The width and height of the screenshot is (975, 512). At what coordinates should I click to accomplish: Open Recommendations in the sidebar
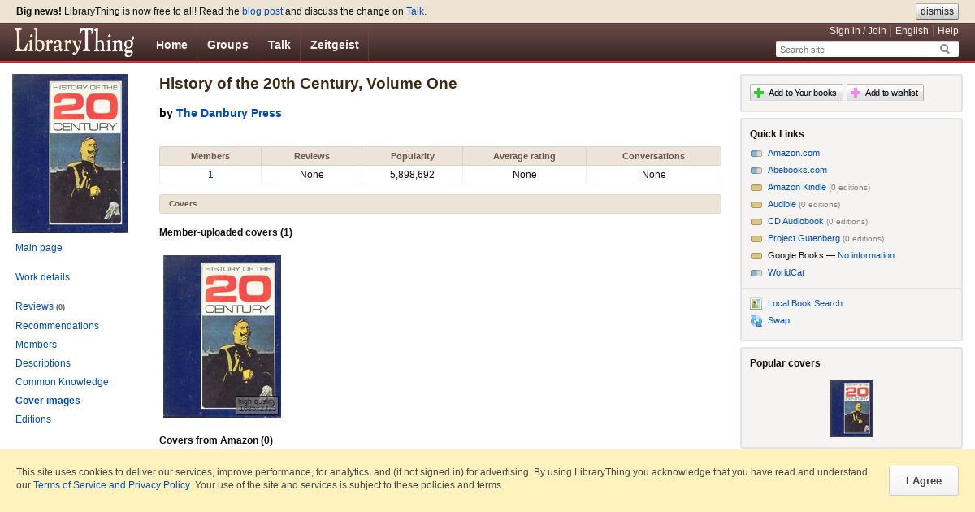[57, 326]
